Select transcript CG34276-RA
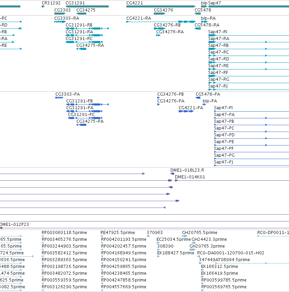Viewport: 289px width, 292px height. point(170,32)
